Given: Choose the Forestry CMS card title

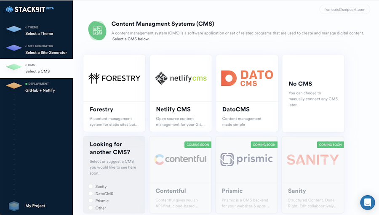Looking at the screenshot, I should [x=101, y=109].
